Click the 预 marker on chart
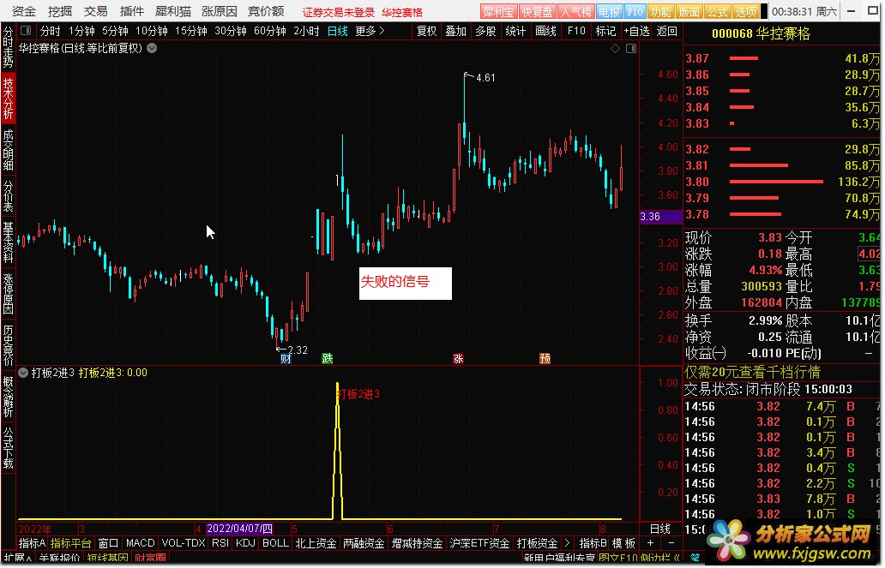 point(545,359)
